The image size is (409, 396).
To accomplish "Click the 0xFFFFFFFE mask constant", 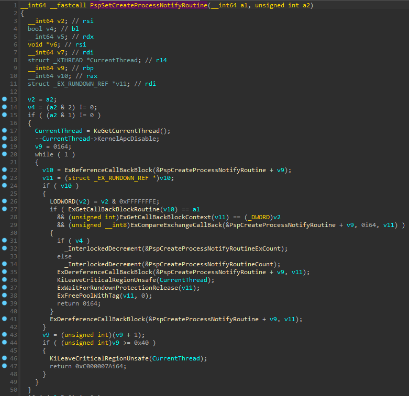I will coord(137,201).
